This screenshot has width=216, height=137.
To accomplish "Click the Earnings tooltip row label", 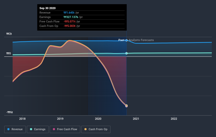I will 45,17.
